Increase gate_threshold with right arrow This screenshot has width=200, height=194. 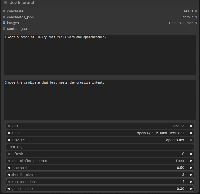tap(191, 189)
